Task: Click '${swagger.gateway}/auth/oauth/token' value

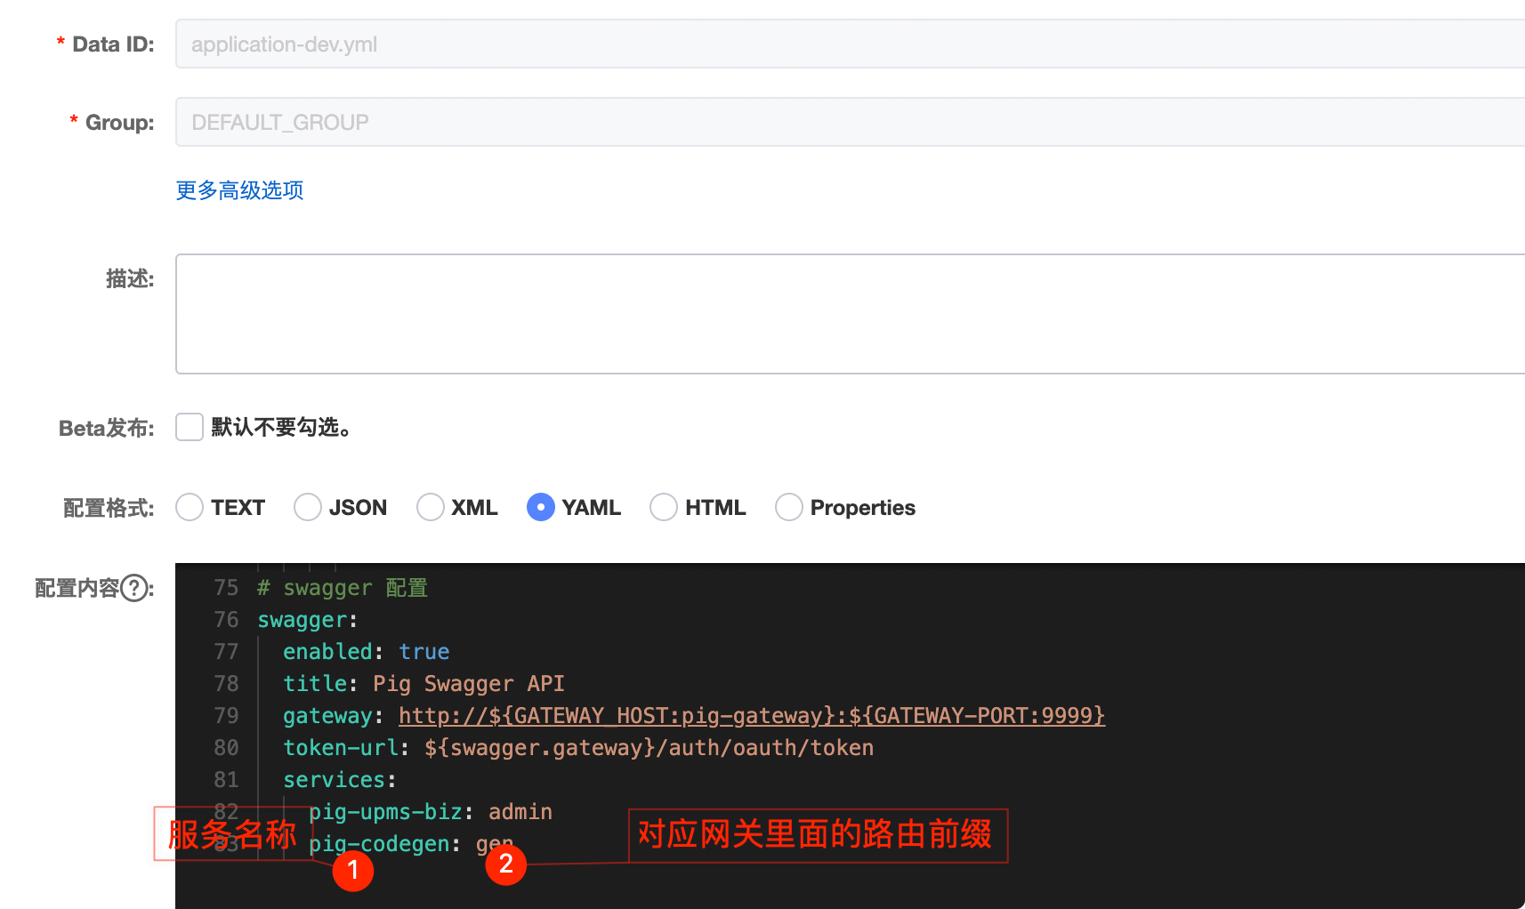Action: [x=650, y=748]
